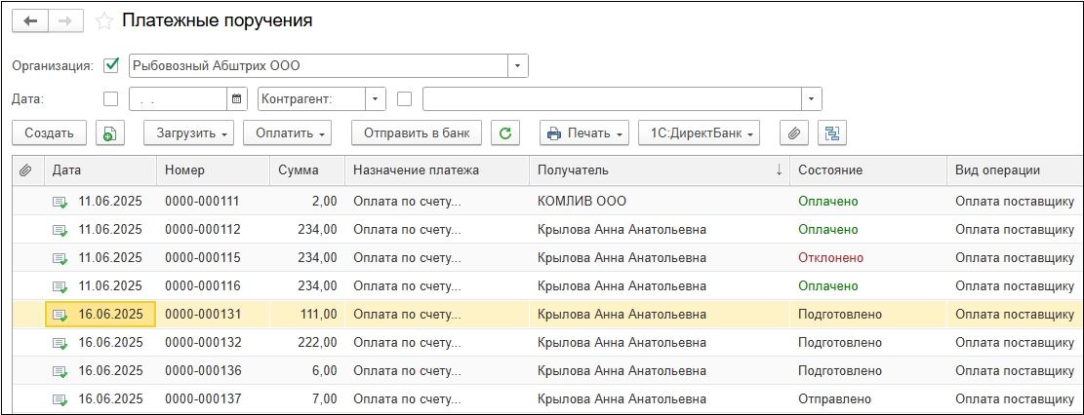This screenshot has height=415, width=1084.
Task: Click the back navigation arrow
Action: (x=30, y=20)
